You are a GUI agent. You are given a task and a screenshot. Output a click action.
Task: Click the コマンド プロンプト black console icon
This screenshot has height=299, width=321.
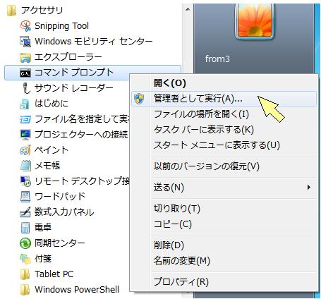(25, 73)
